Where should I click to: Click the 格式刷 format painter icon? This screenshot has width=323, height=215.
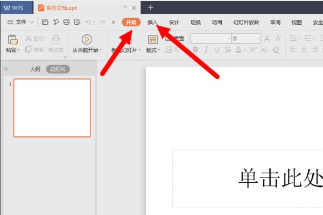(x=56, y=39)
